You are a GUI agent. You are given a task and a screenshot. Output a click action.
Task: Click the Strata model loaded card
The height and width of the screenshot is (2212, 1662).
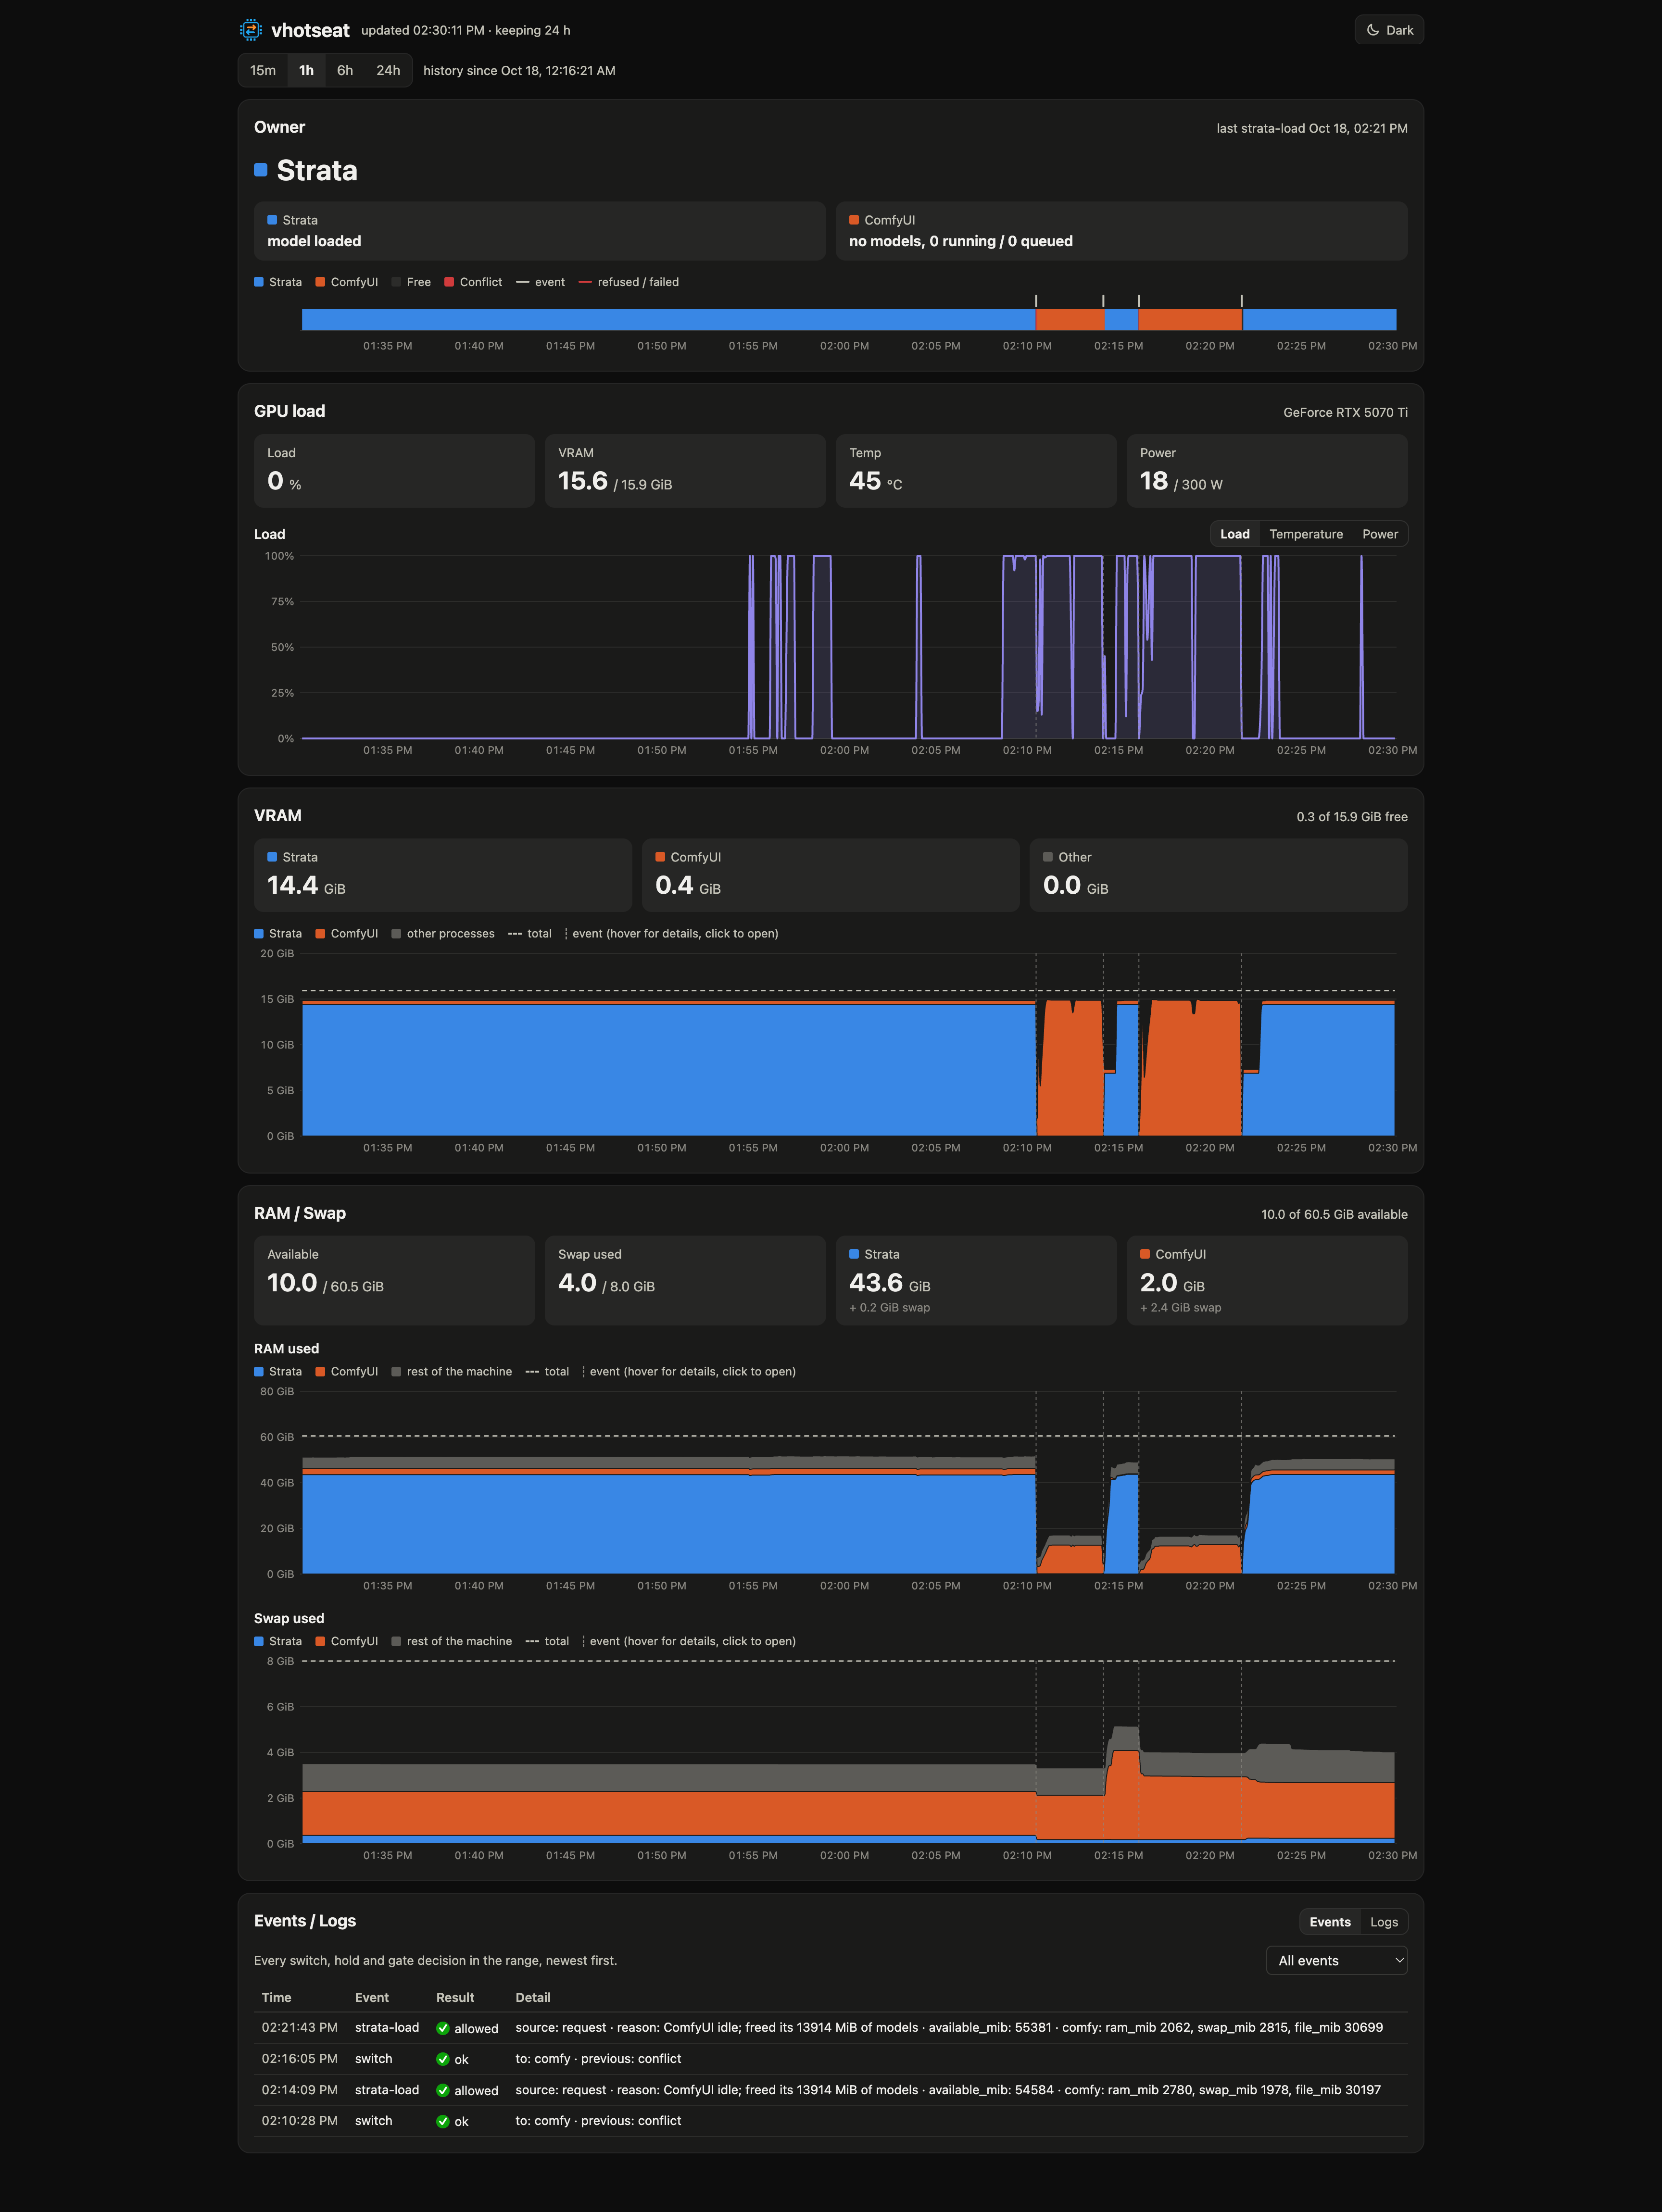(540, 231)
